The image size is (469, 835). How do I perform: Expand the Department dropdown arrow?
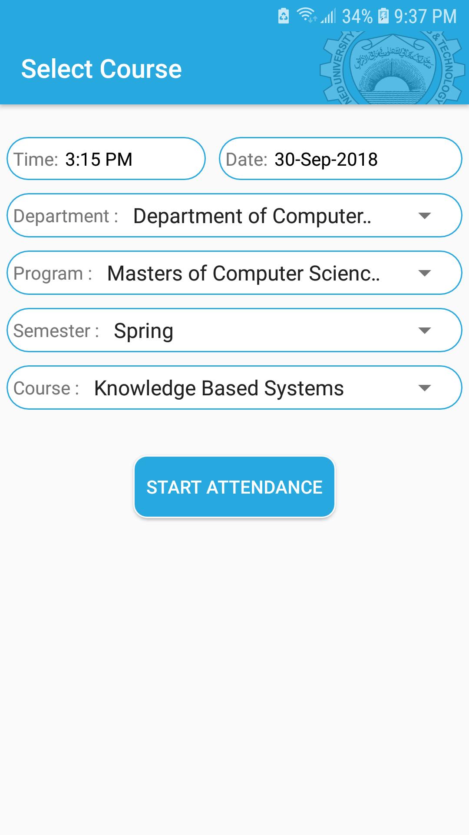[424, 216]
